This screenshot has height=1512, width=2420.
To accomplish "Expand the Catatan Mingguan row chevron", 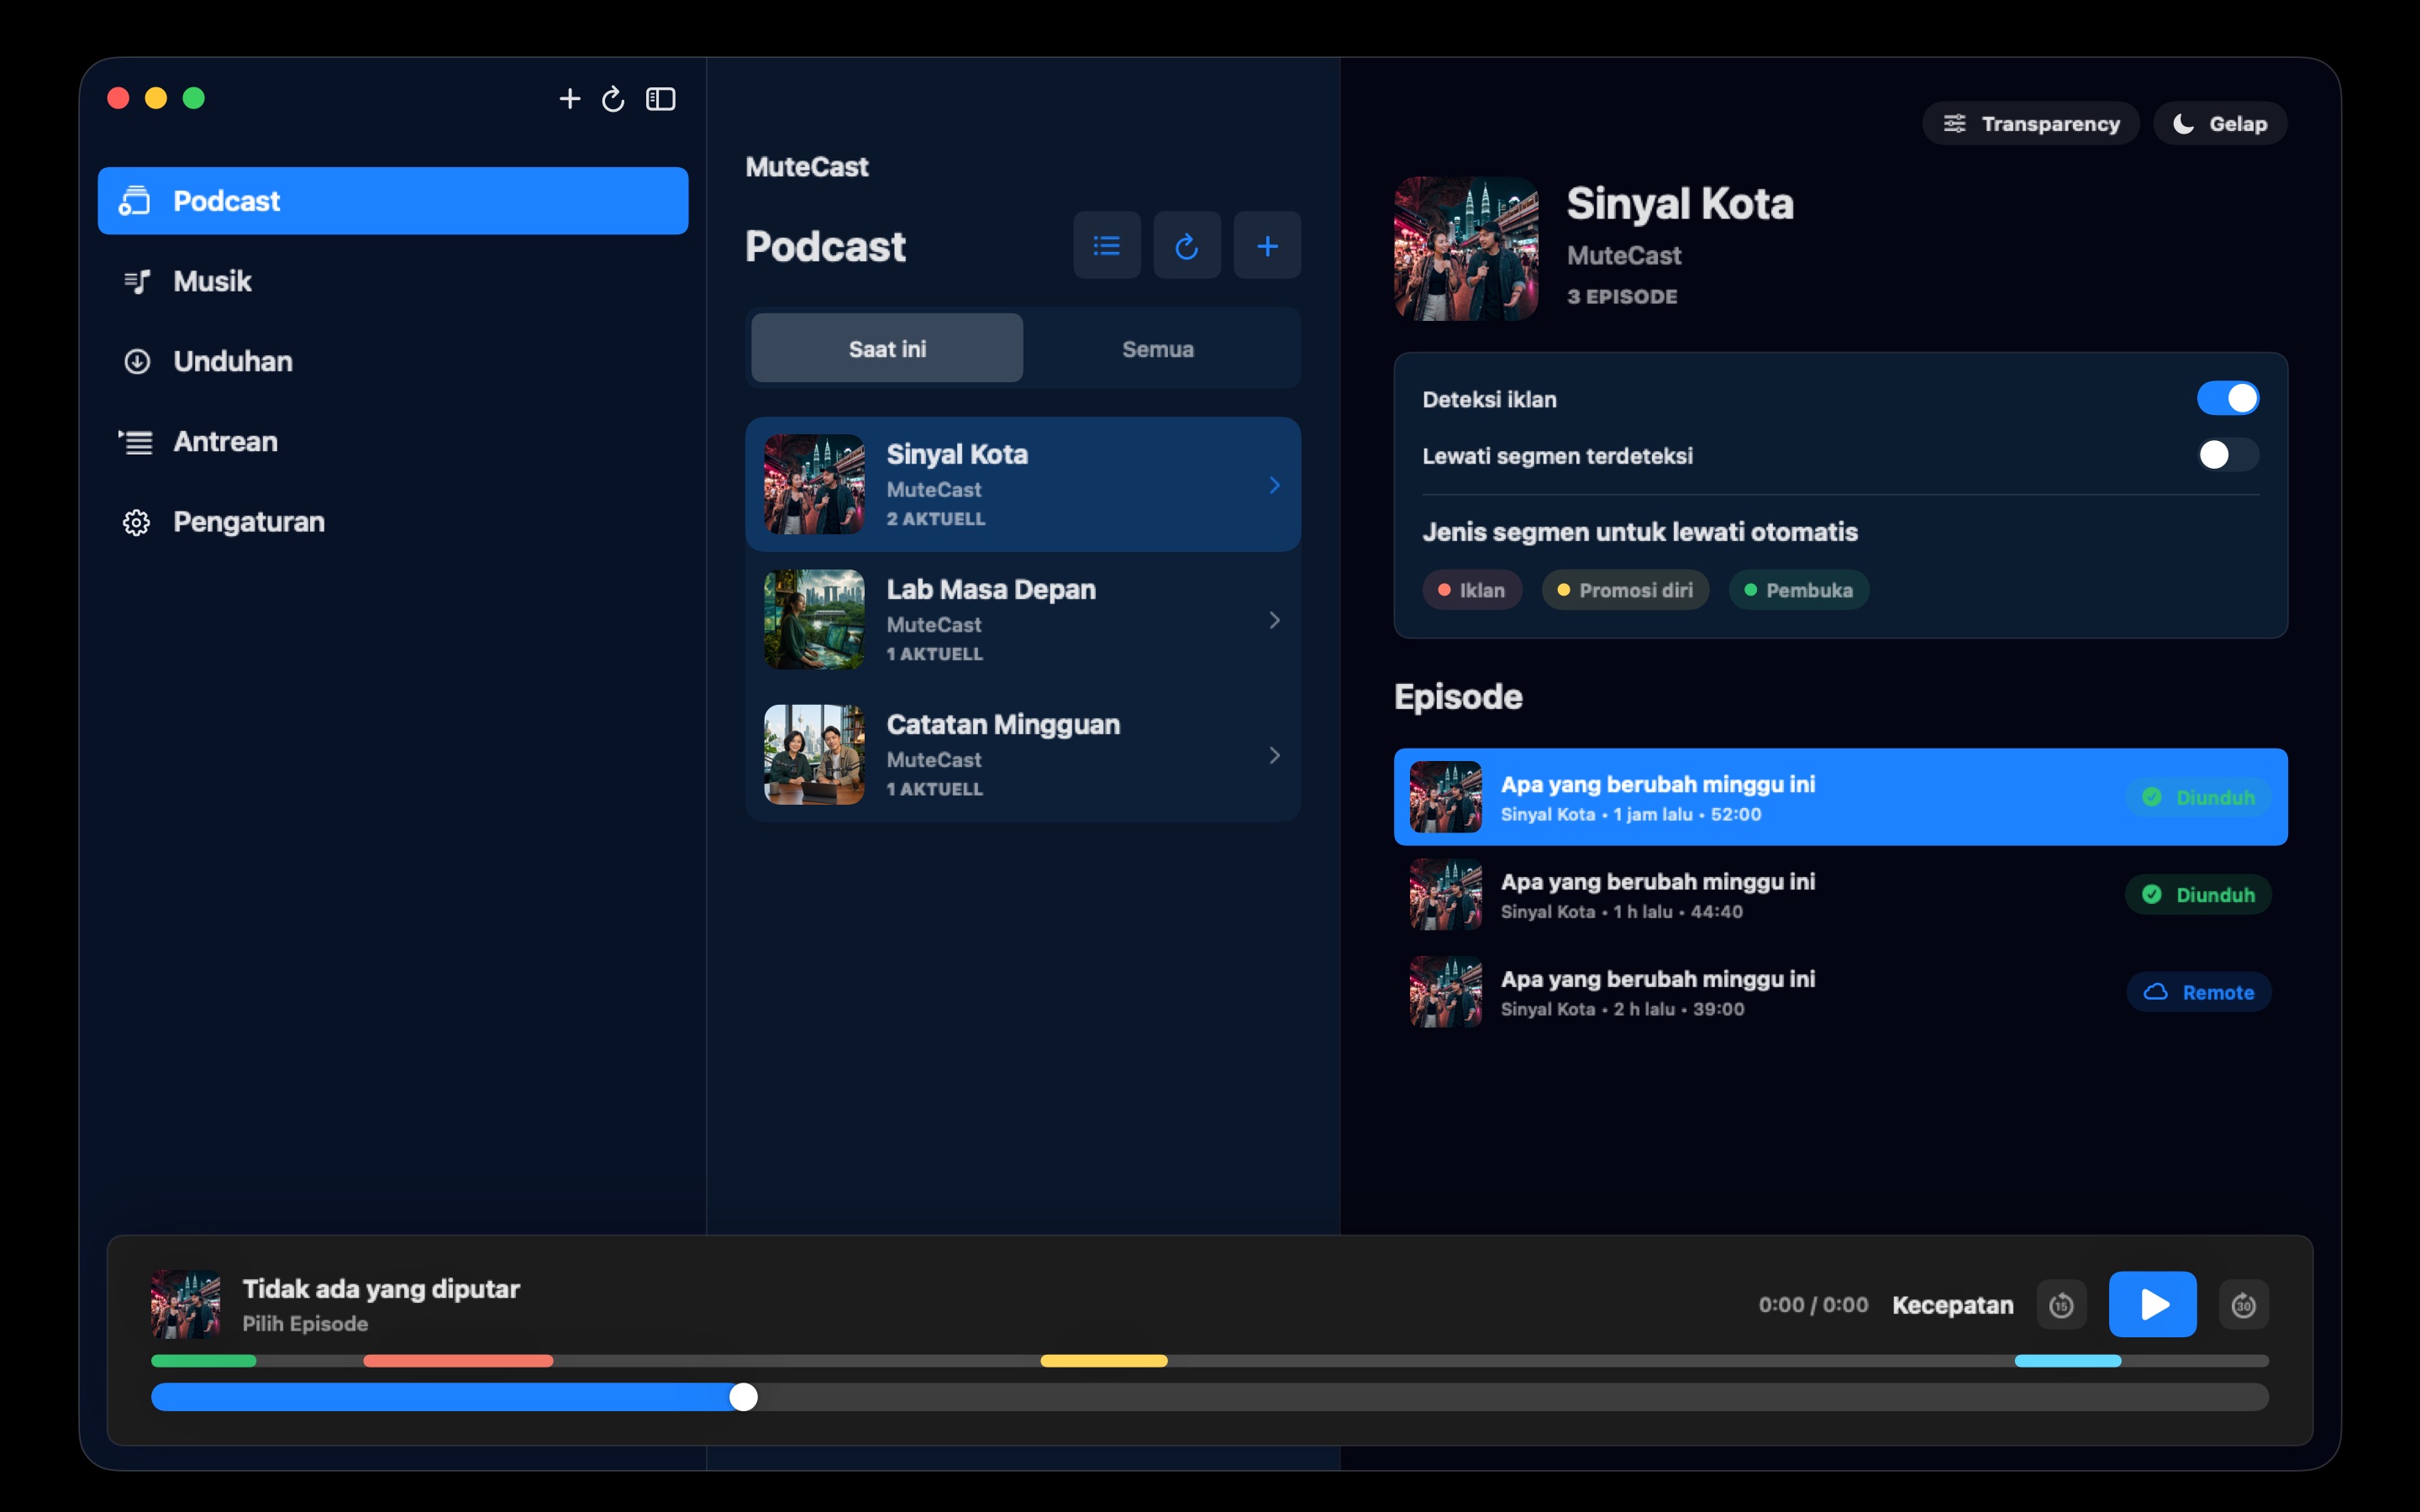I will 1274,755.
